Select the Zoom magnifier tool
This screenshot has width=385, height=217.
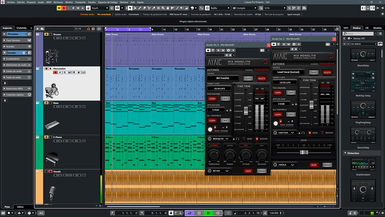163,8
